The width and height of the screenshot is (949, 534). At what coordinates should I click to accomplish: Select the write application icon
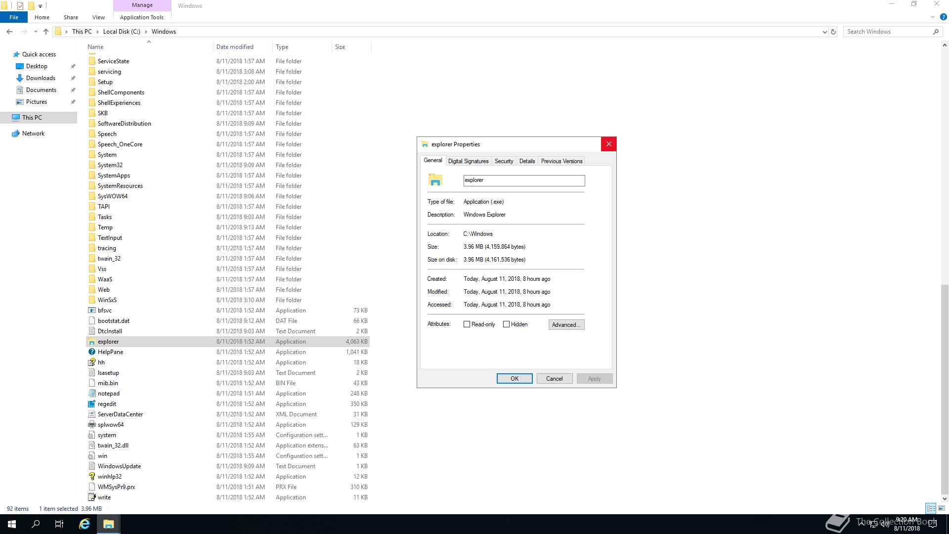92,497
